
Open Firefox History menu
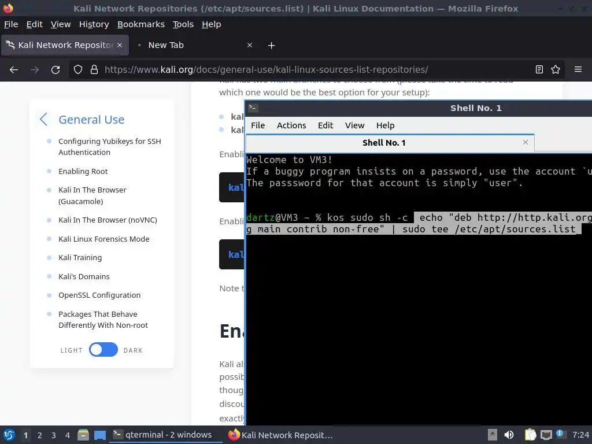tap(94, 24)
